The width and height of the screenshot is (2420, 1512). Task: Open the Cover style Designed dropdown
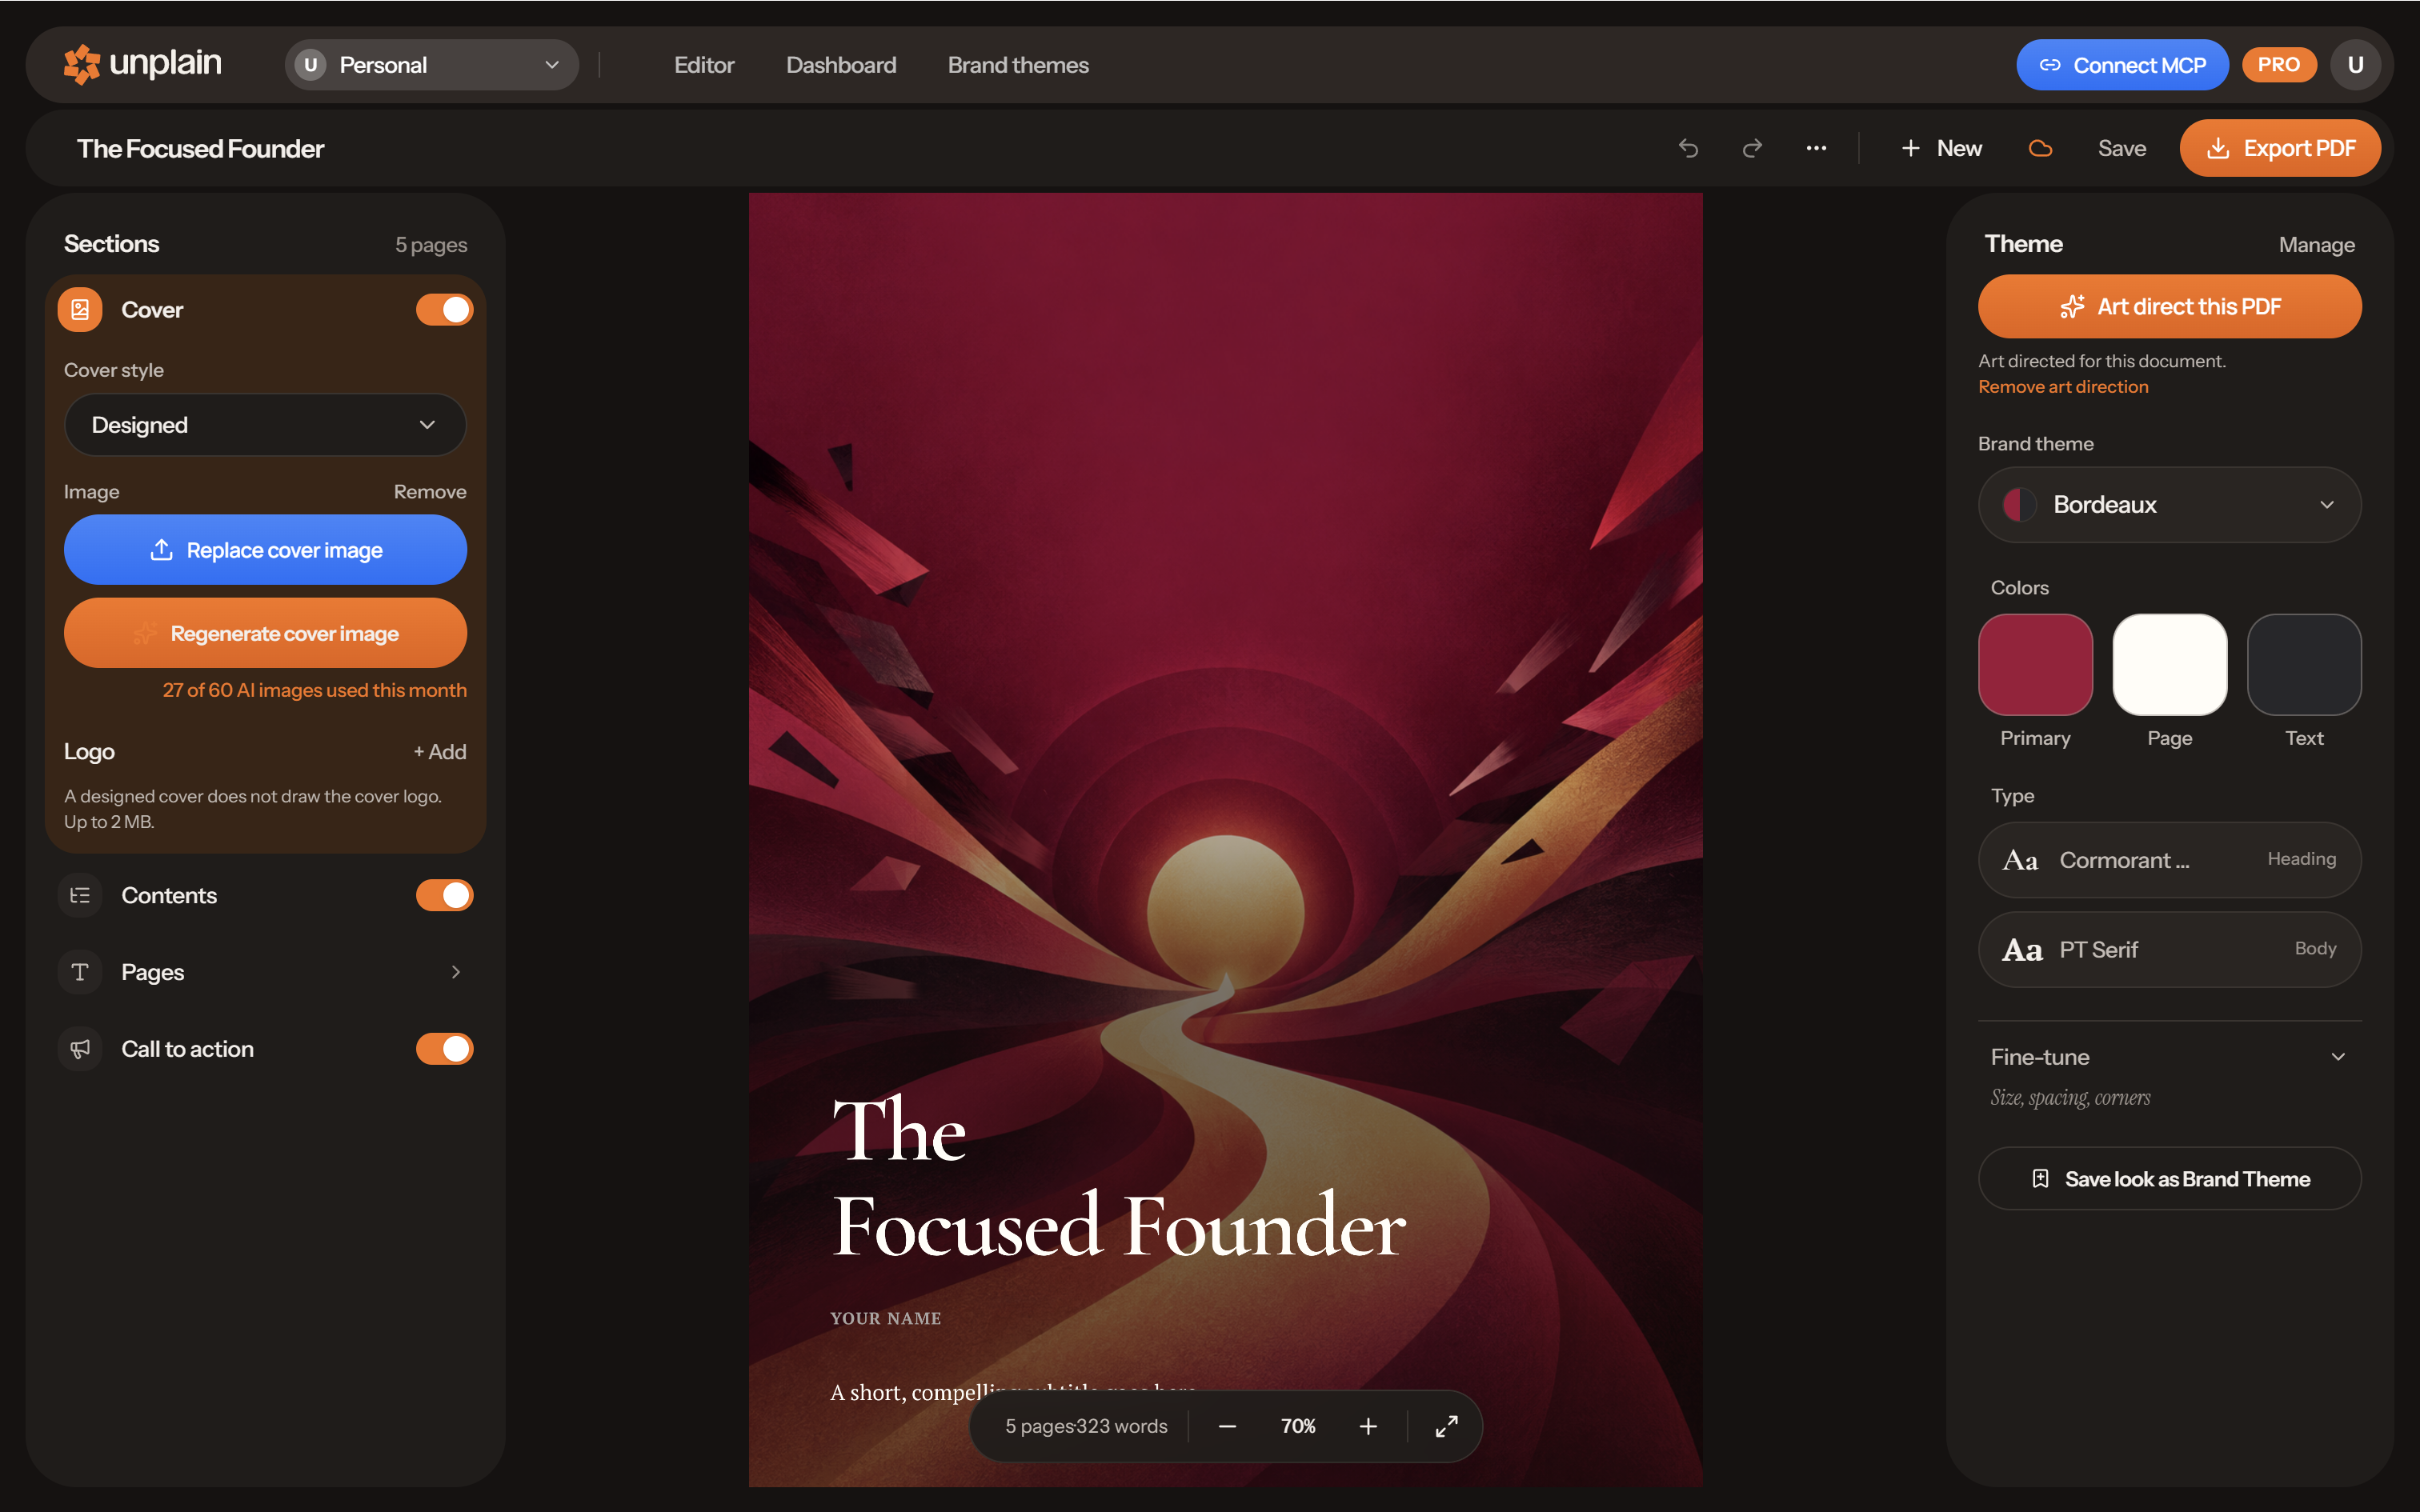[x=265, y=425]
